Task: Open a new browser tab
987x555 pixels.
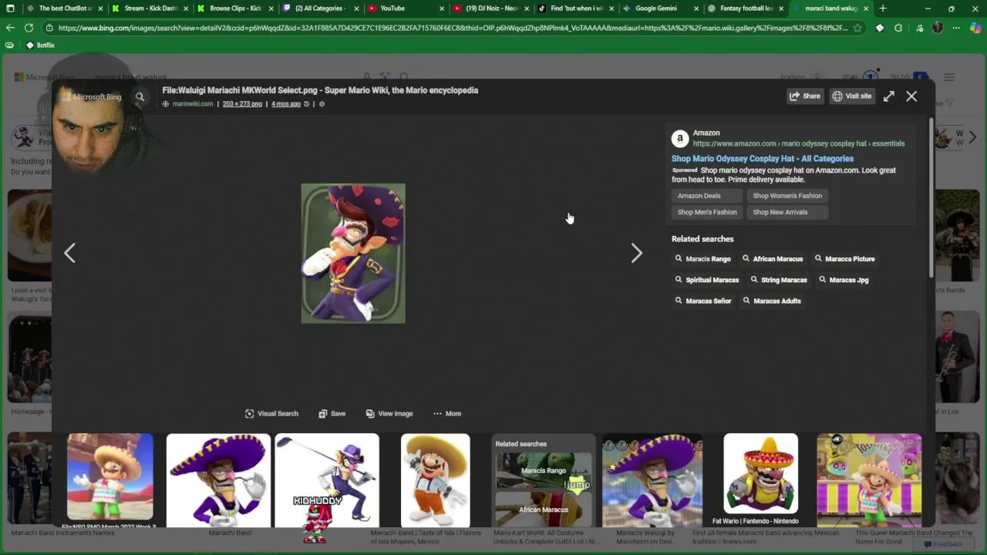Action: coord(883,8)
